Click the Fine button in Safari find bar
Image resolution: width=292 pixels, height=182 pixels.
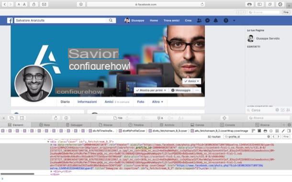[x=286, y=12]
